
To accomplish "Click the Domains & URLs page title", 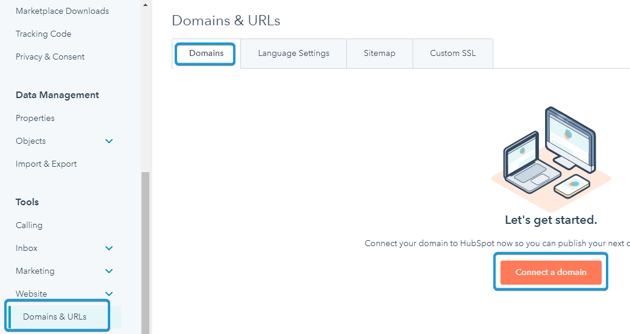I will pyautogui.click(x=226, y=20).
